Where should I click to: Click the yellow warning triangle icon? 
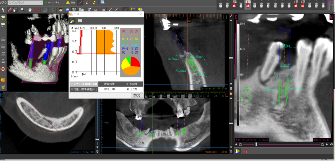[68, 2]
